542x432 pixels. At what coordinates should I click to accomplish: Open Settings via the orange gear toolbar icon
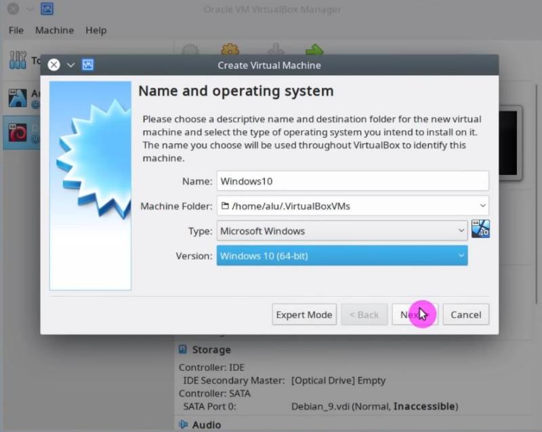click(230, 50)
